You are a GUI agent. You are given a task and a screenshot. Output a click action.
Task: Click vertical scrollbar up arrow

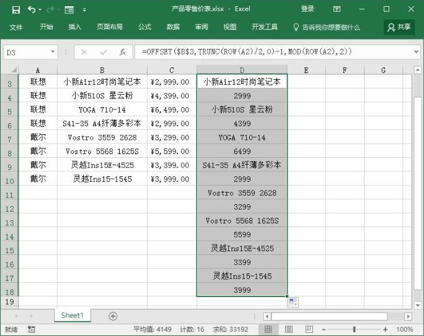pos(418,70)
